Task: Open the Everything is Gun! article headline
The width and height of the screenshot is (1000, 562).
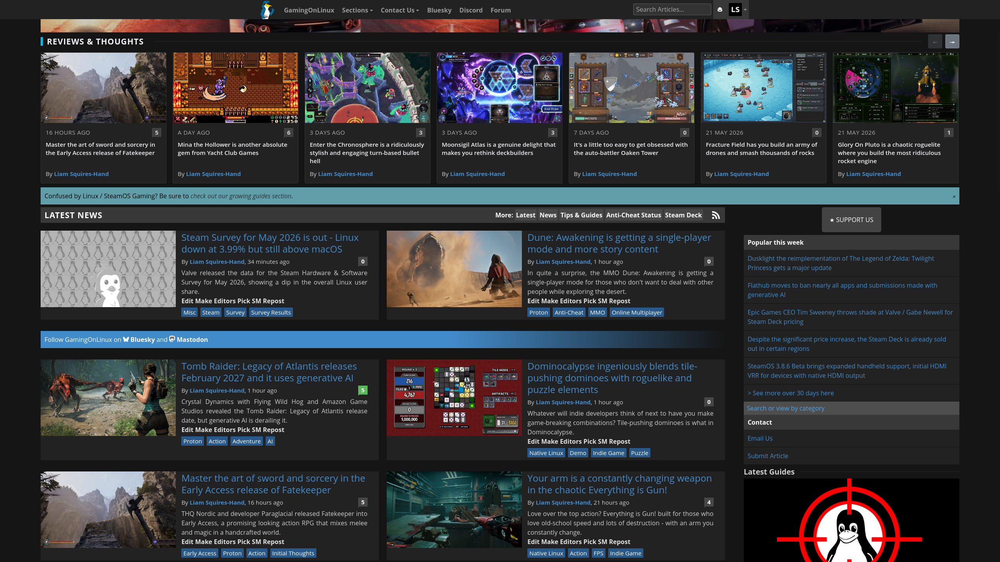Action: click(620, 484)
